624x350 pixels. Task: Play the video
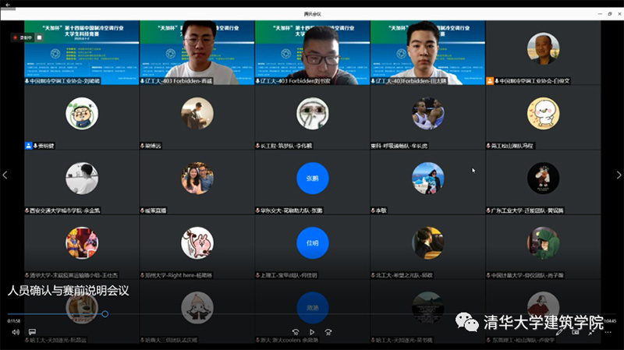click(x=312, y=332)
